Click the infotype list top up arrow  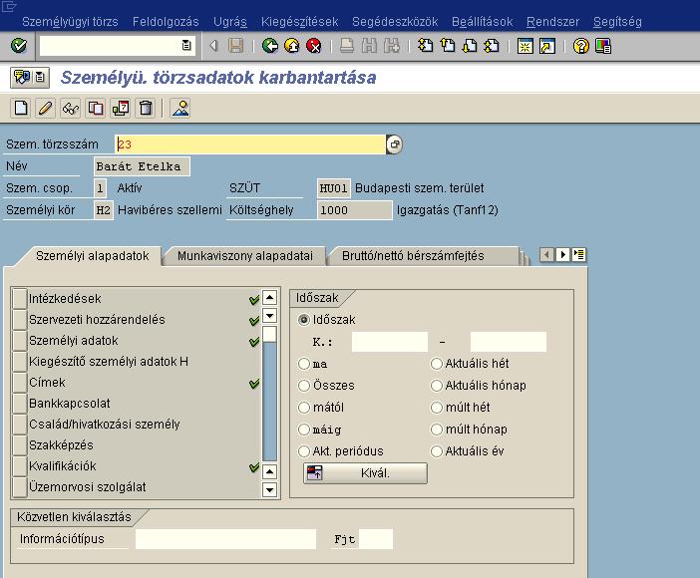tap(269, 297)
